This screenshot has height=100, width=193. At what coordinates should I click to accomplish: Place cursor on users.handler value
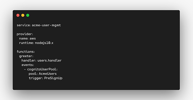click(x=49, y=60)
